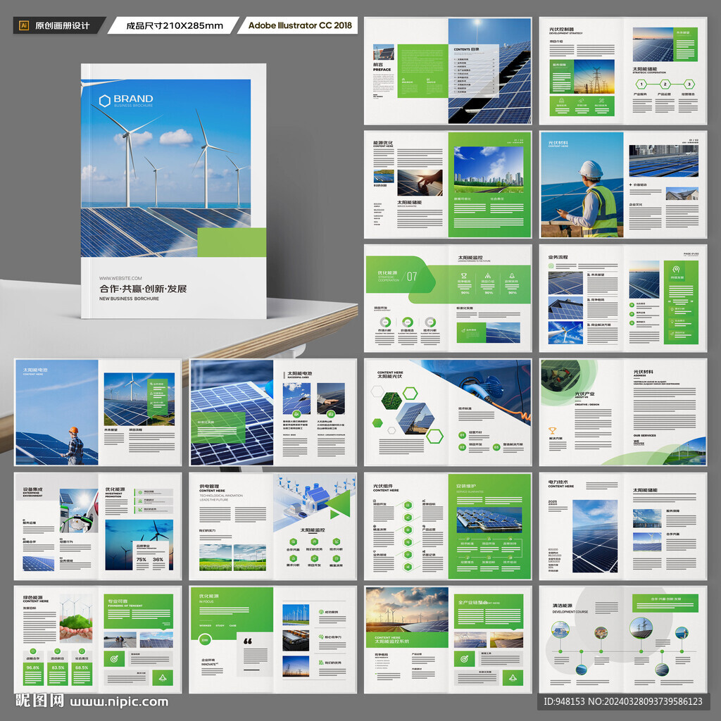Click the 36% statistic value

(x=158, y=560)
